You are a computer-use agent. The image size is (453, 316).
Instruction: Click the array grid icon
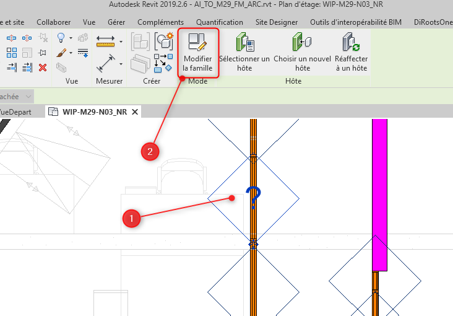(12, 53)
